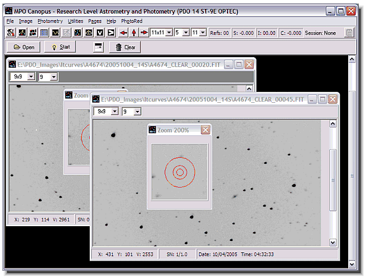The image size is (366, 279).
Task: Expand the 9x9 dropdown in the 00020.FIT window
Action: point(31,77)
